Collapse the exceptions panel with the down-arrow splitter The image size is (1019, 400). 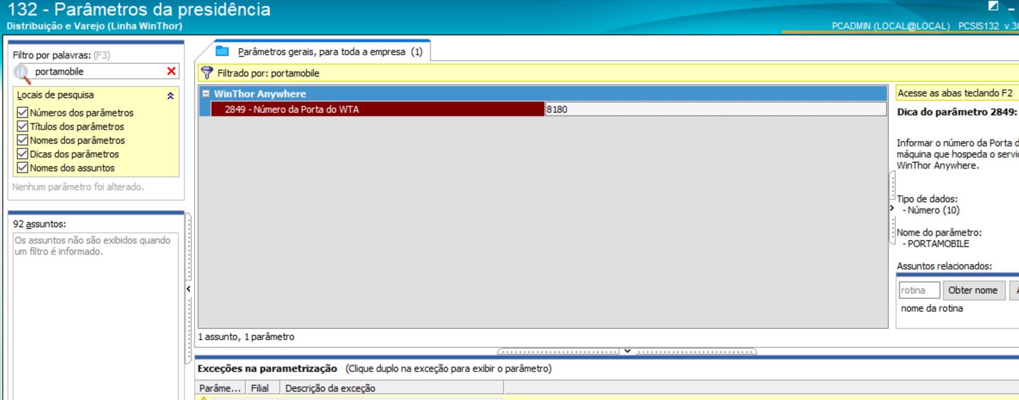pyautogui.click(x=627, y=351)
